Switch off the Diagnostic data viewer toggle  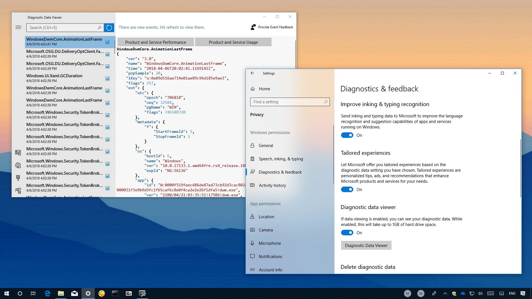point(347,233)
